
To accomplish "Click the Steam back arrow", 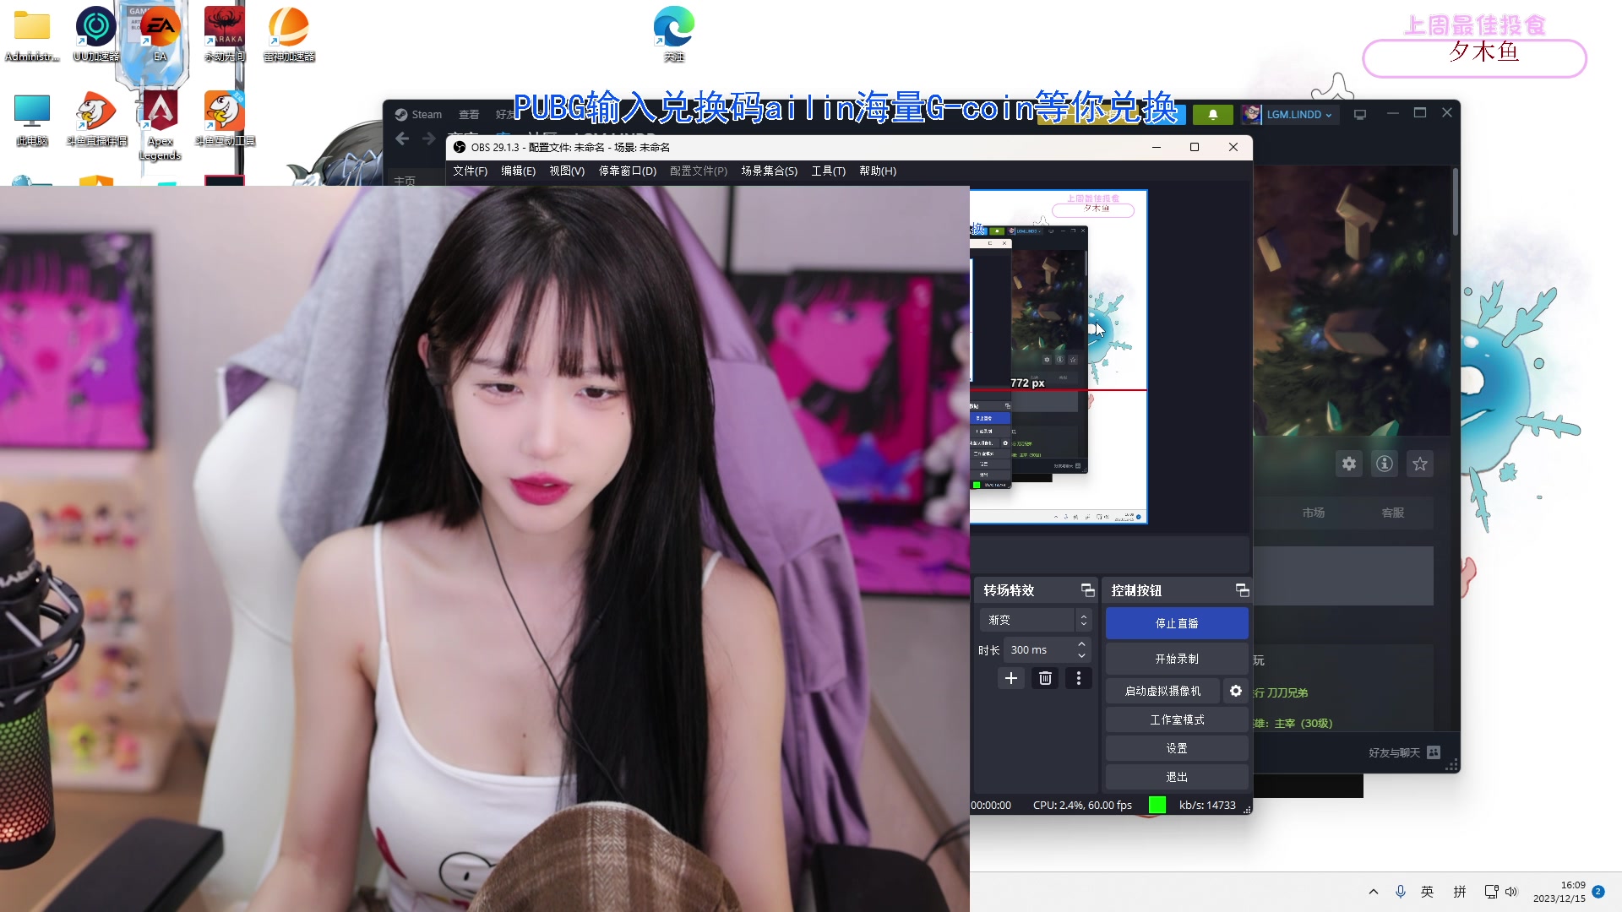I will coord(402,138).
